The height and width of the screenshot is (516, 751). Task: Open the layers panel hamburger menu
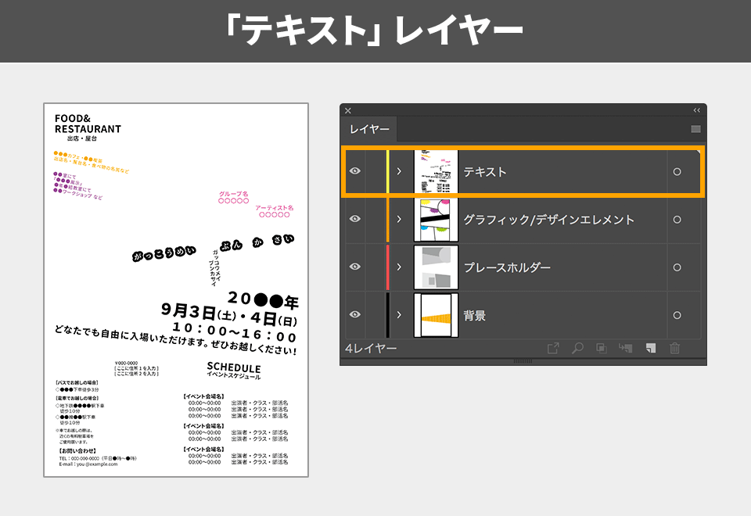tap(695, 129)
